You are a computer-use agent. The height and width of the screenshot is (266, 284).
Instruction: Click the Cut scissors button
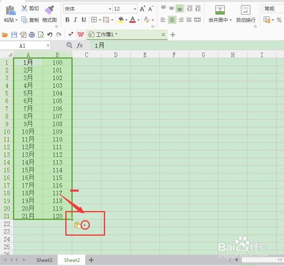30,8
